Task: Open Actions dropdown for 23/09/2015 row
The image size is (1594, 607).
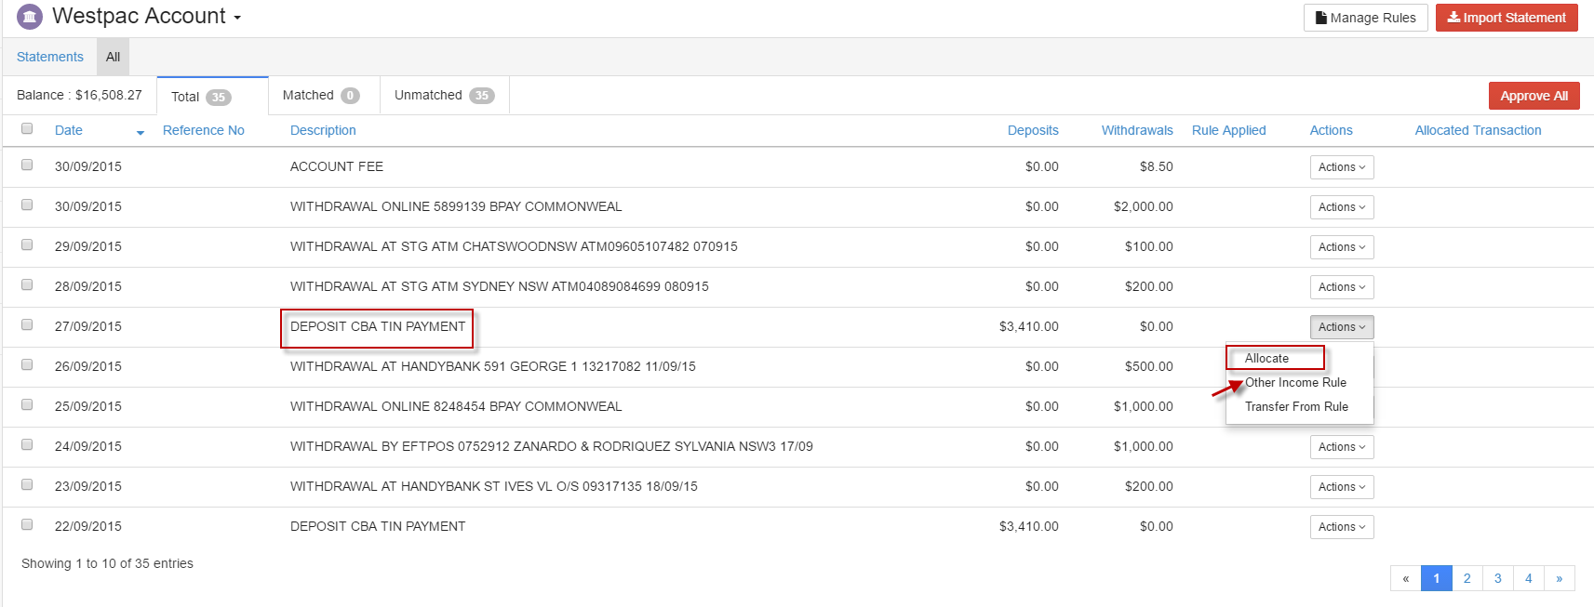Action: pyautogui.click(x=1342, y=487)
